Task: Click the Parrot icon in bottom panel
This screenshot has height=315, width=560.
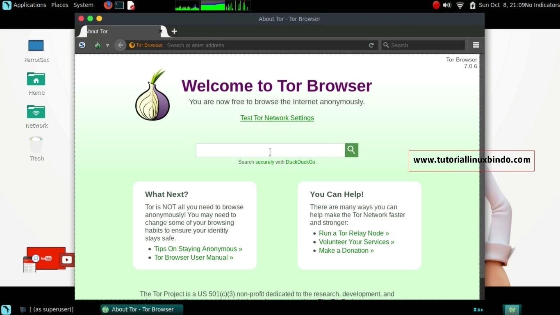Action: point(6,309)
